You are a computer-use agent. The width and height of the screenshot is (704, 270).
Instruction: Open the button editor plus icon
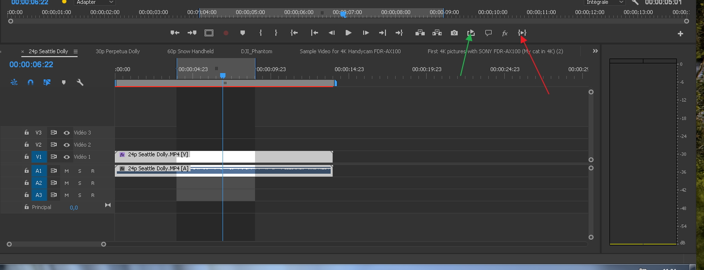[680, 33]
